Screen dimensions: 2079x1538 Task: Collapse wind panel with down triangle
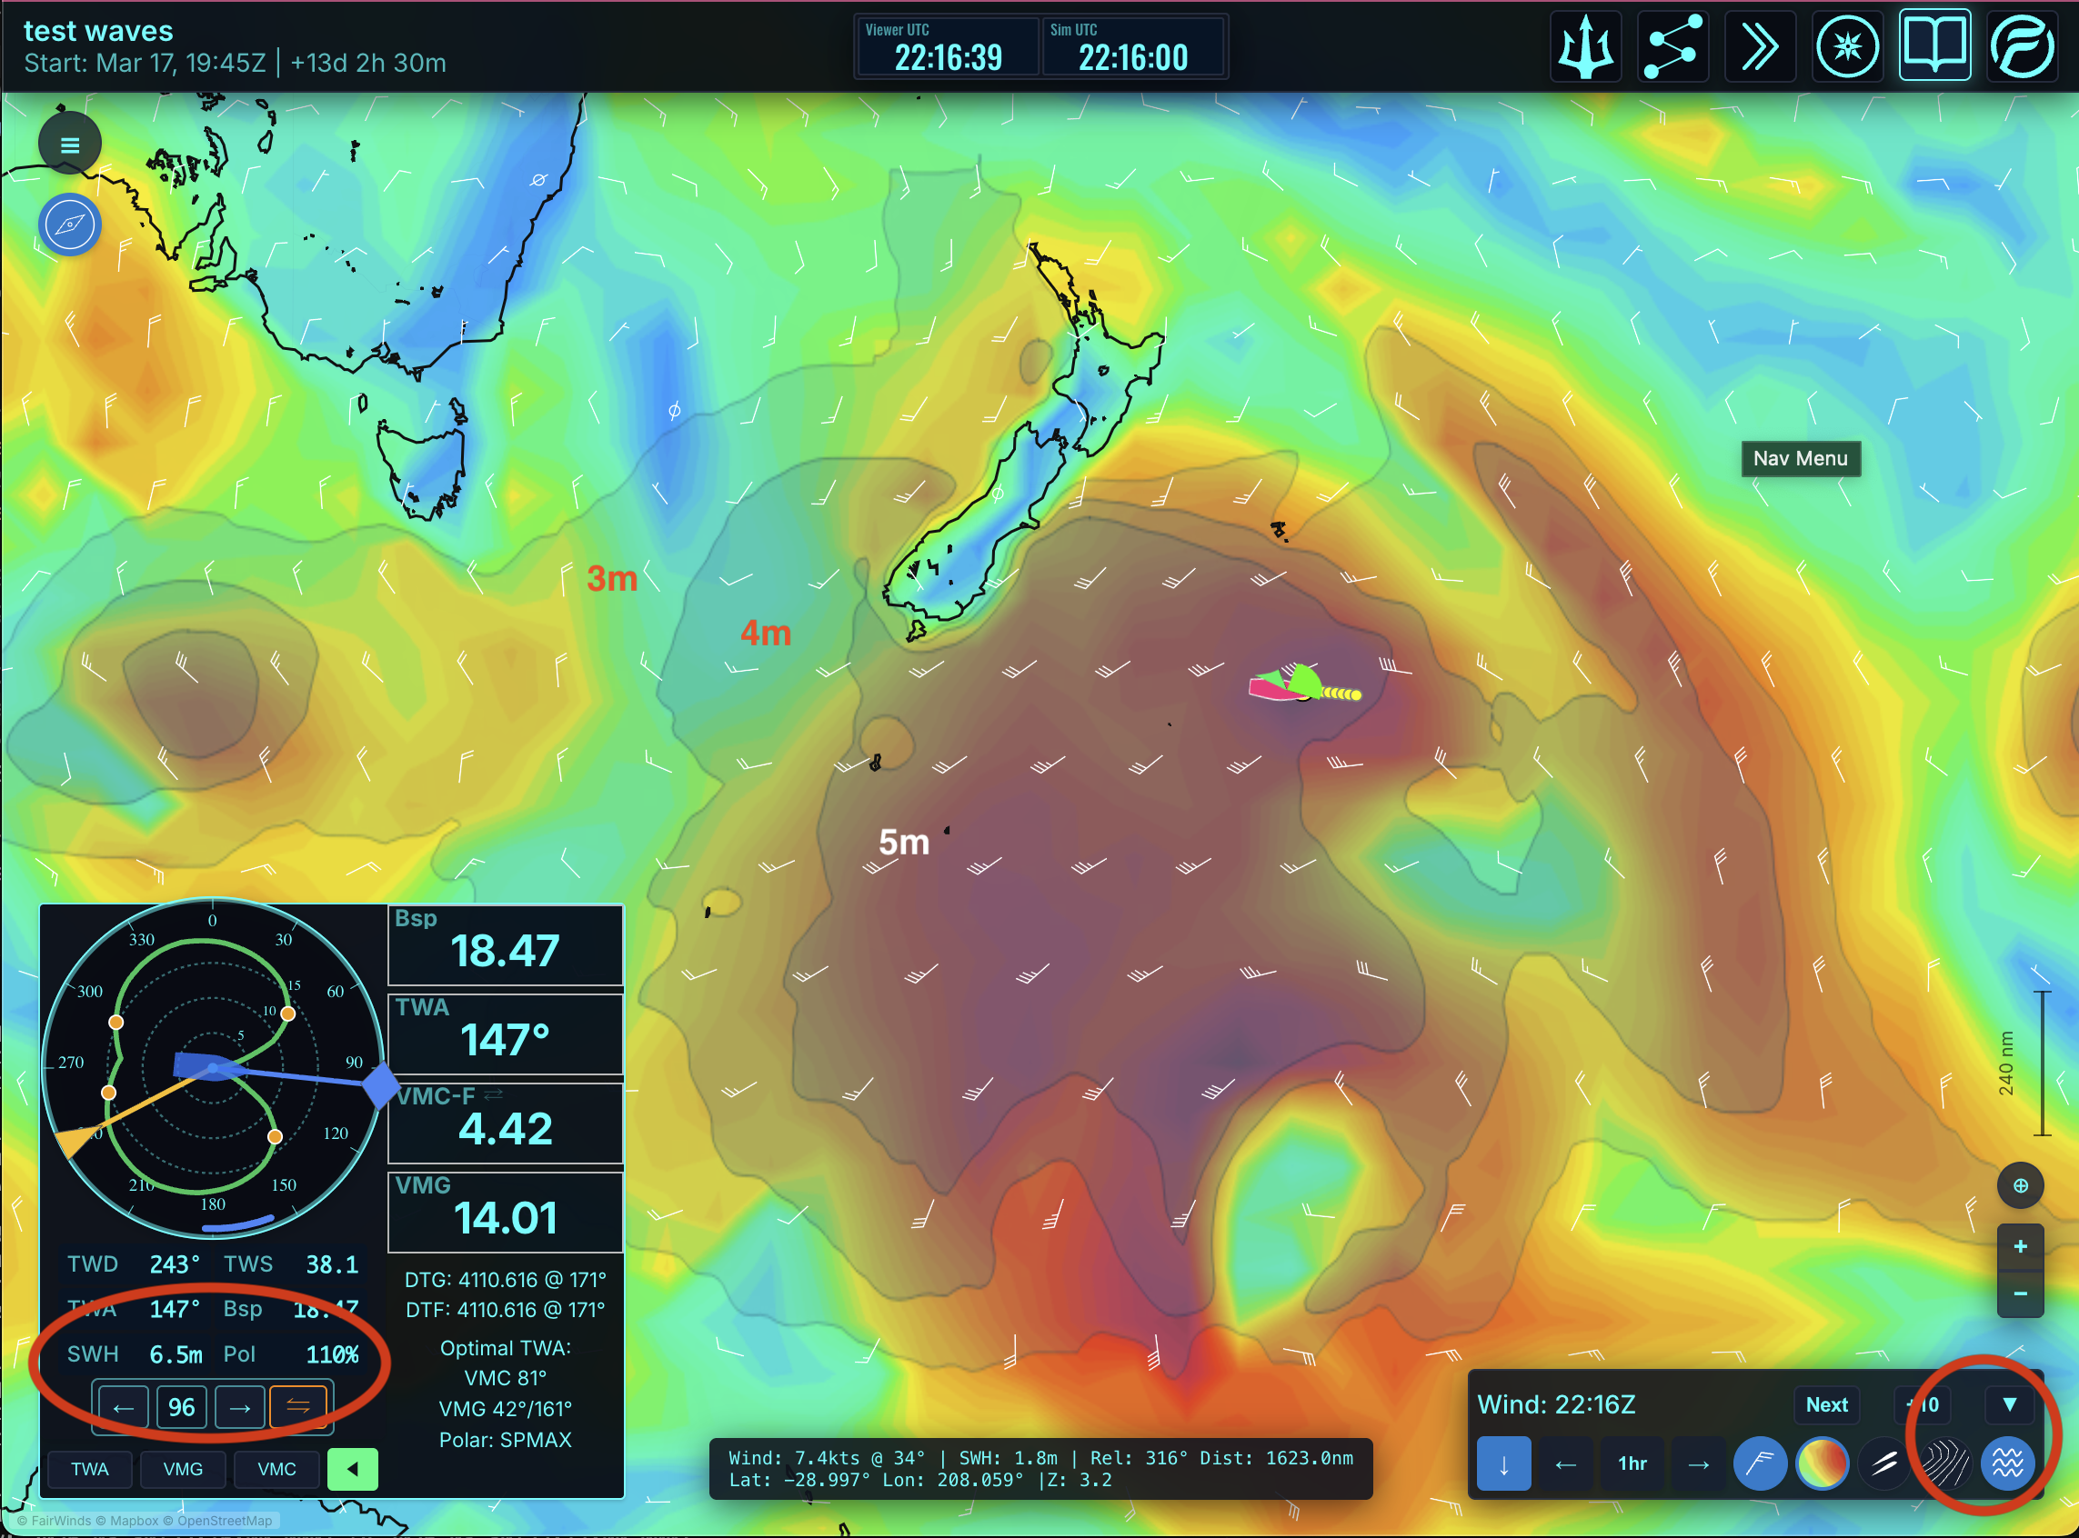[x=2009, y=1405]
